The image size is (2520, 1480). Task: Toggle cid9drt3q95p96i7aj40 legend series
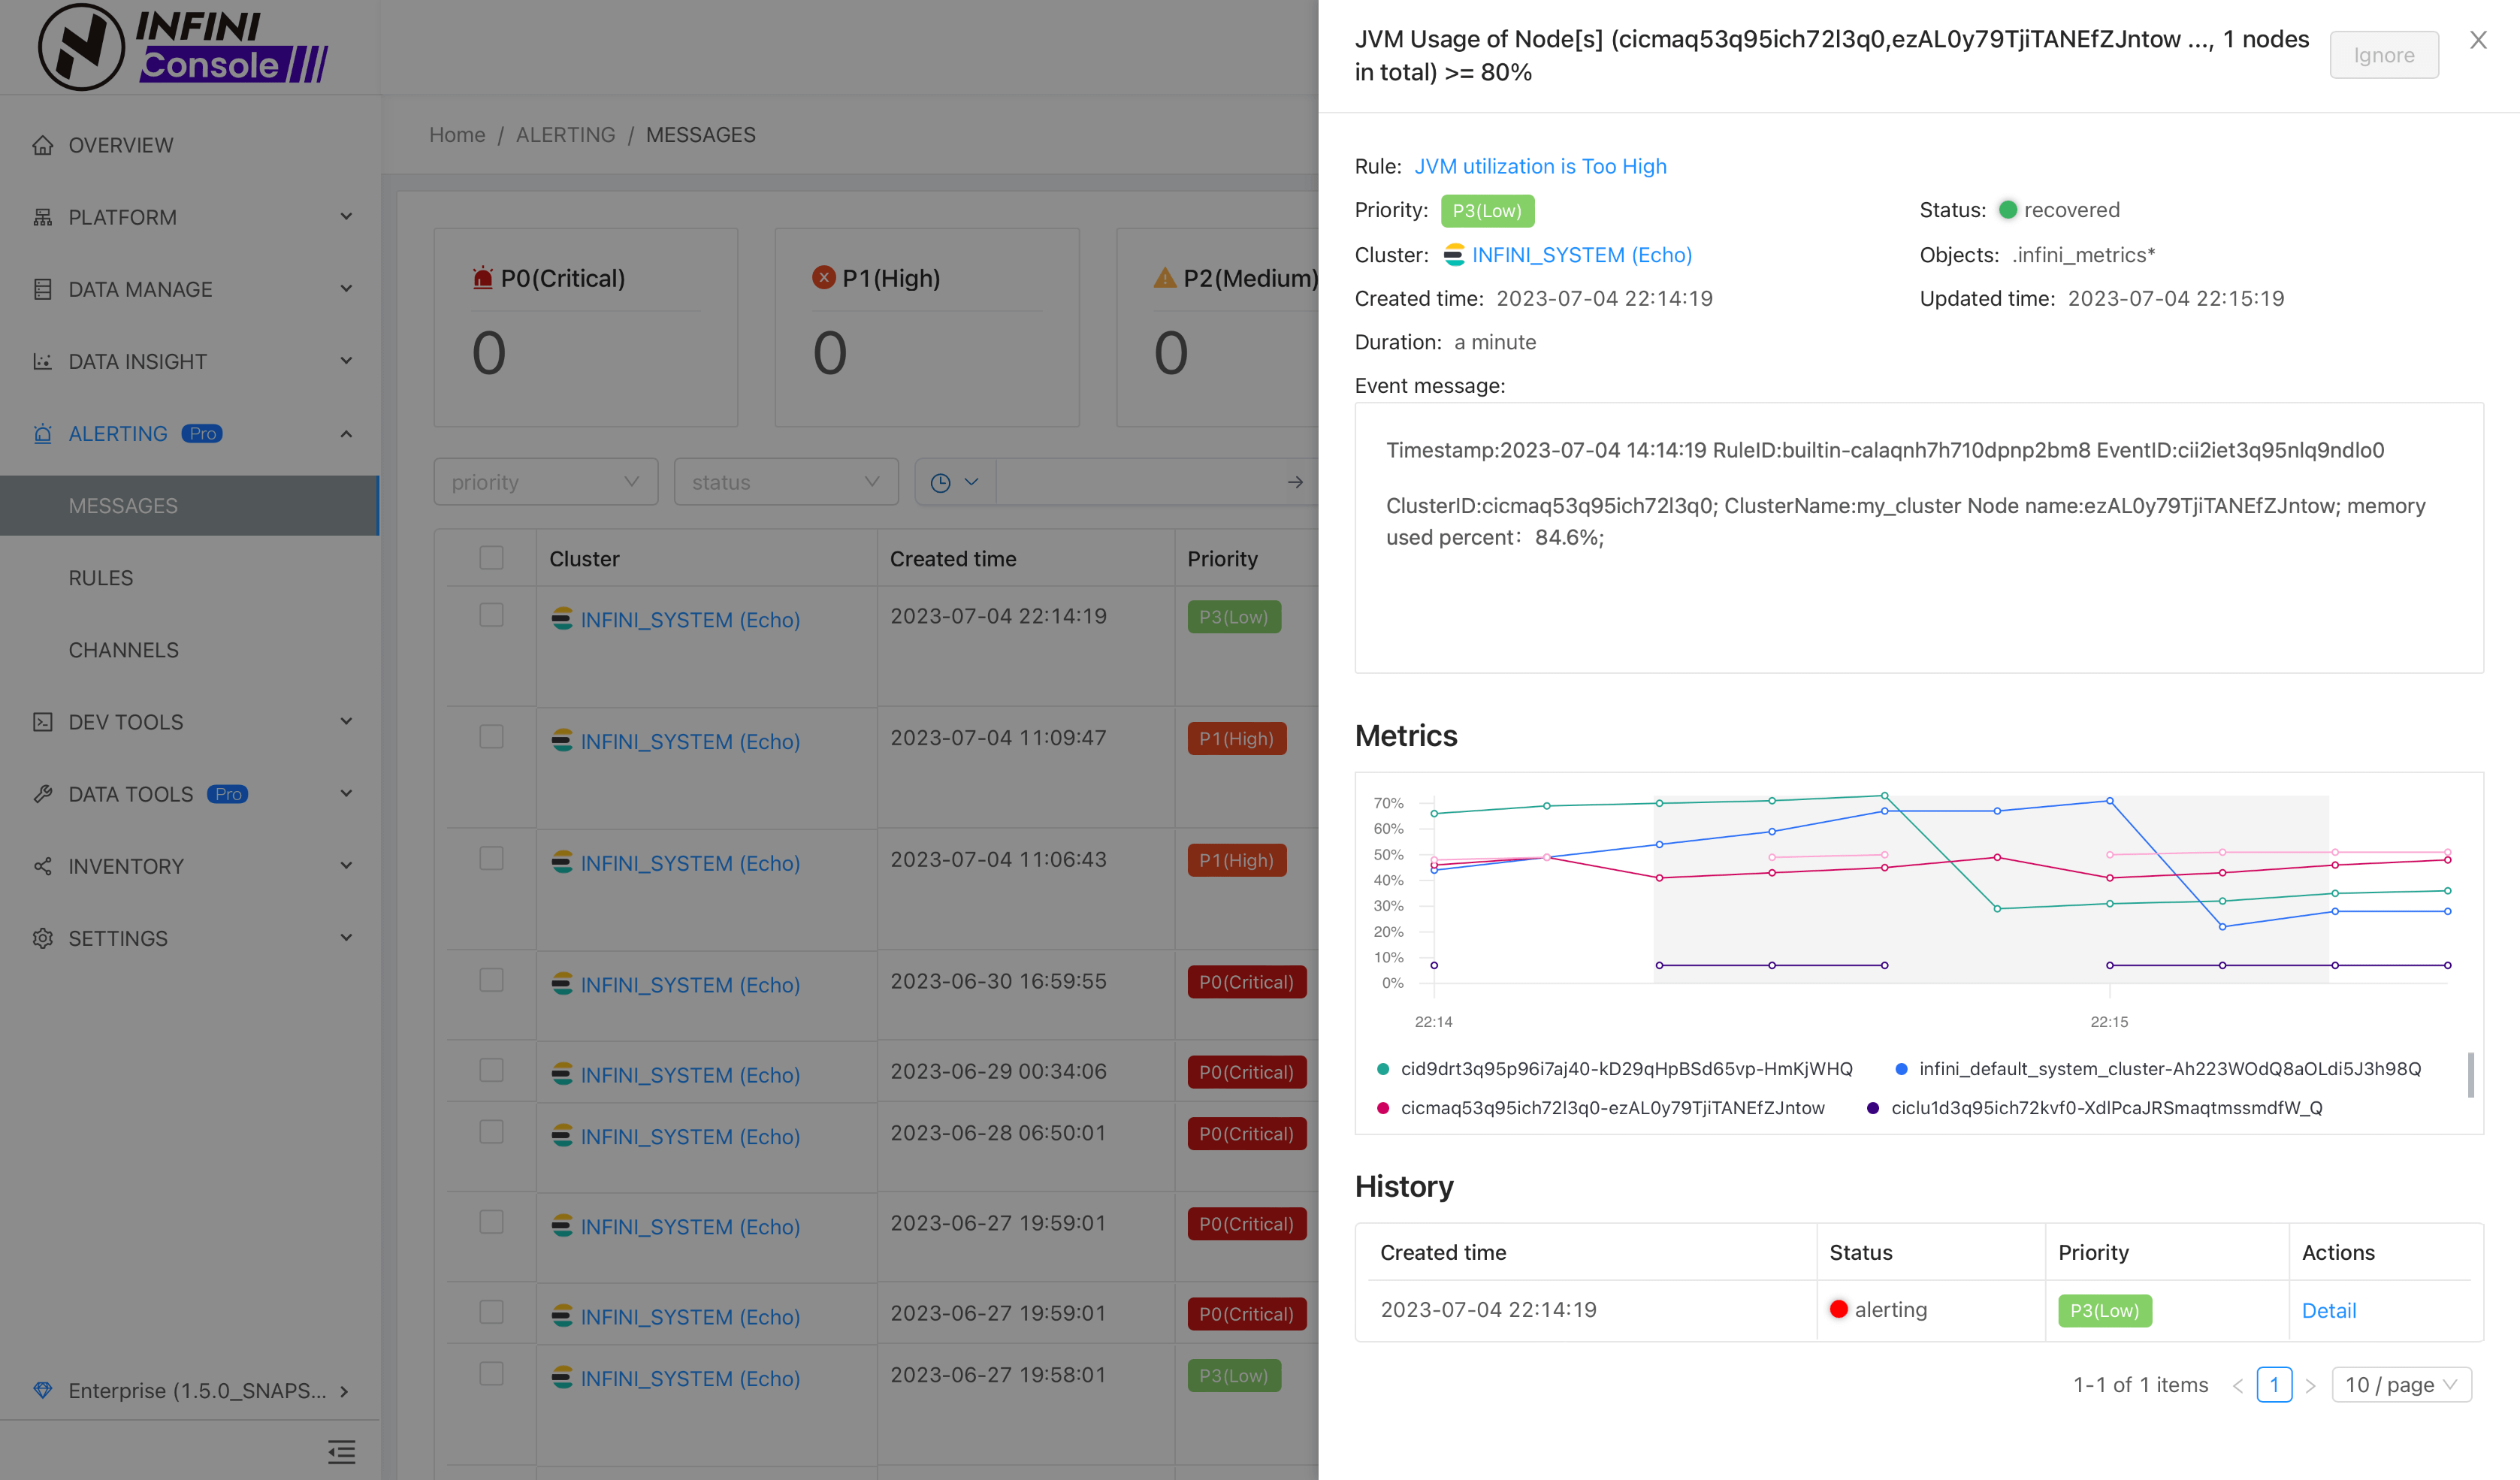tap(1614, 1069)
